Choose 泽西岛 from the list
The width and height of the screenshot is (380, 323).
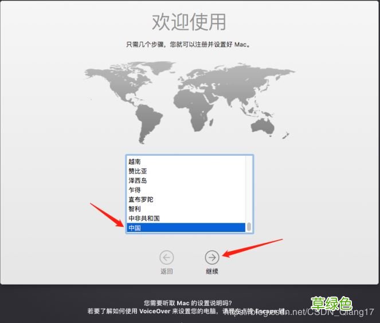coord(186,180)
